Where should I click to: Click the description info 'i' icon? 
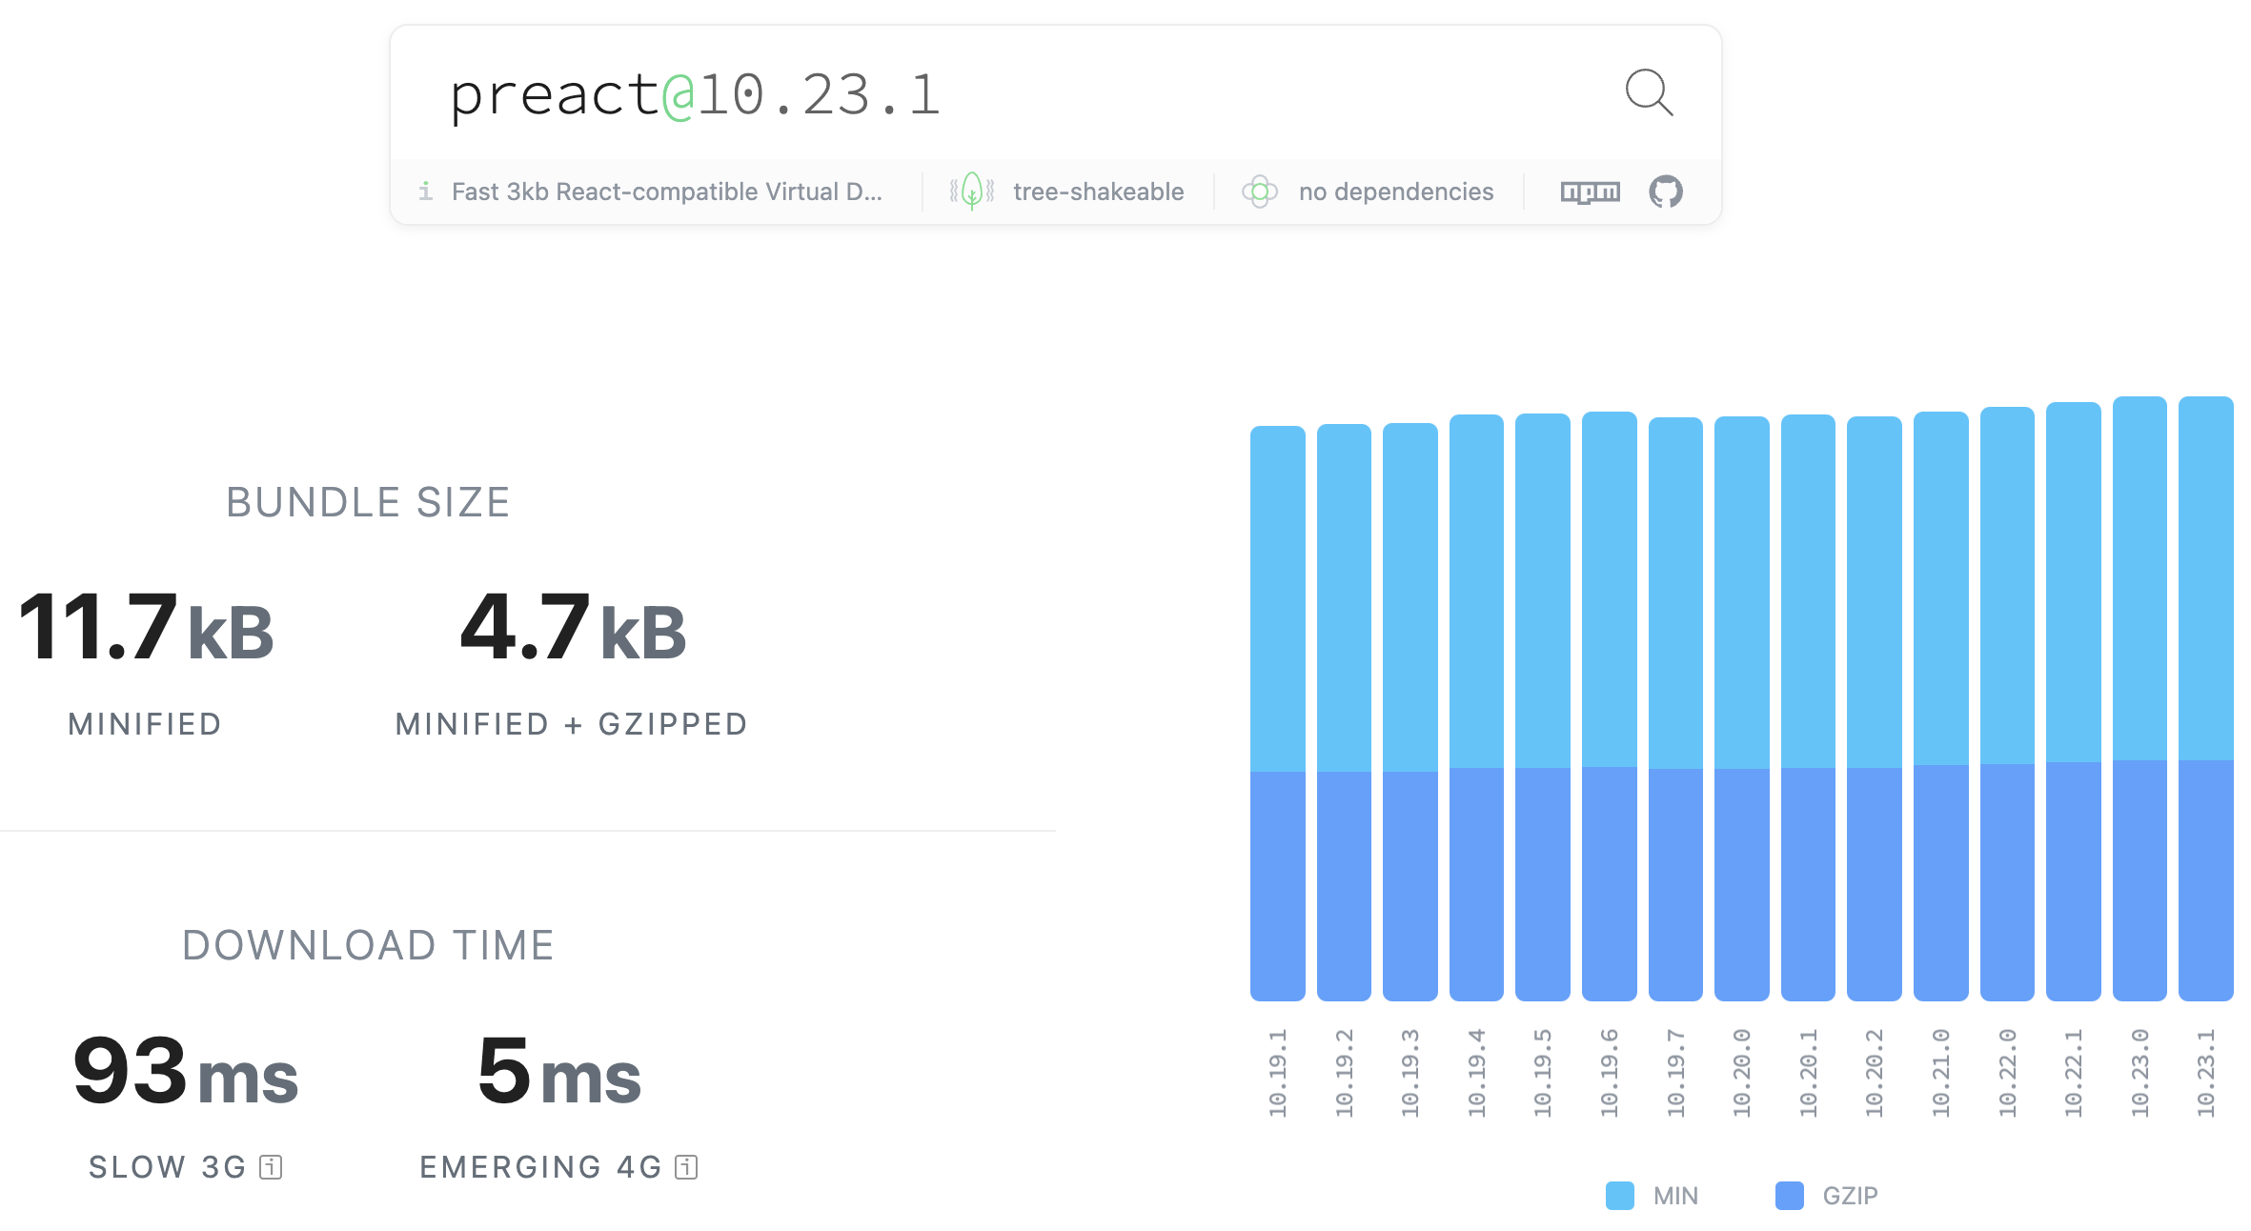tap(426, 192)
